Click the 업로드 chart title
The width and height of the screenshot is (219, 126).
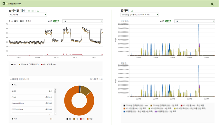click(124, 63)
